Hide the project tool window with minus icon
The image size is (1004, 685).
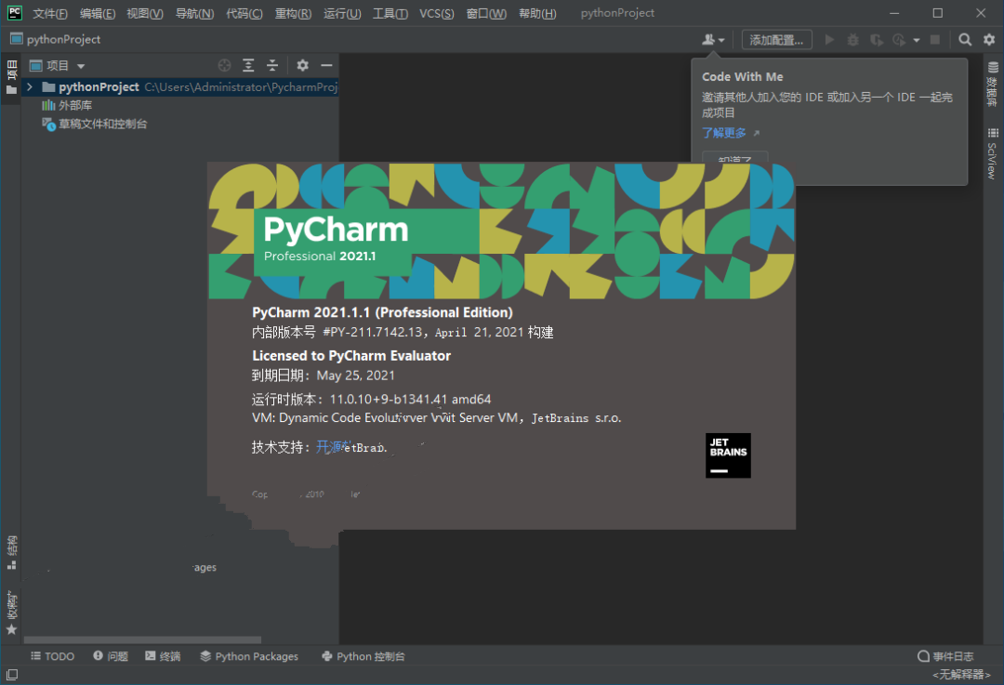[x=326, y=65]
